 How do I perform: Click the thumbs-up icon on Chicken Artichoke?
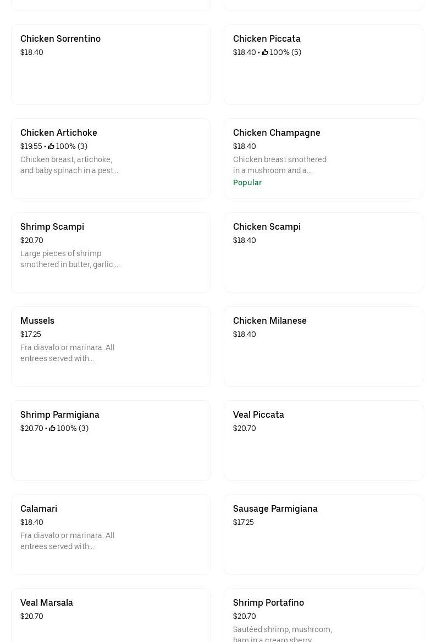tap(51, 146)
